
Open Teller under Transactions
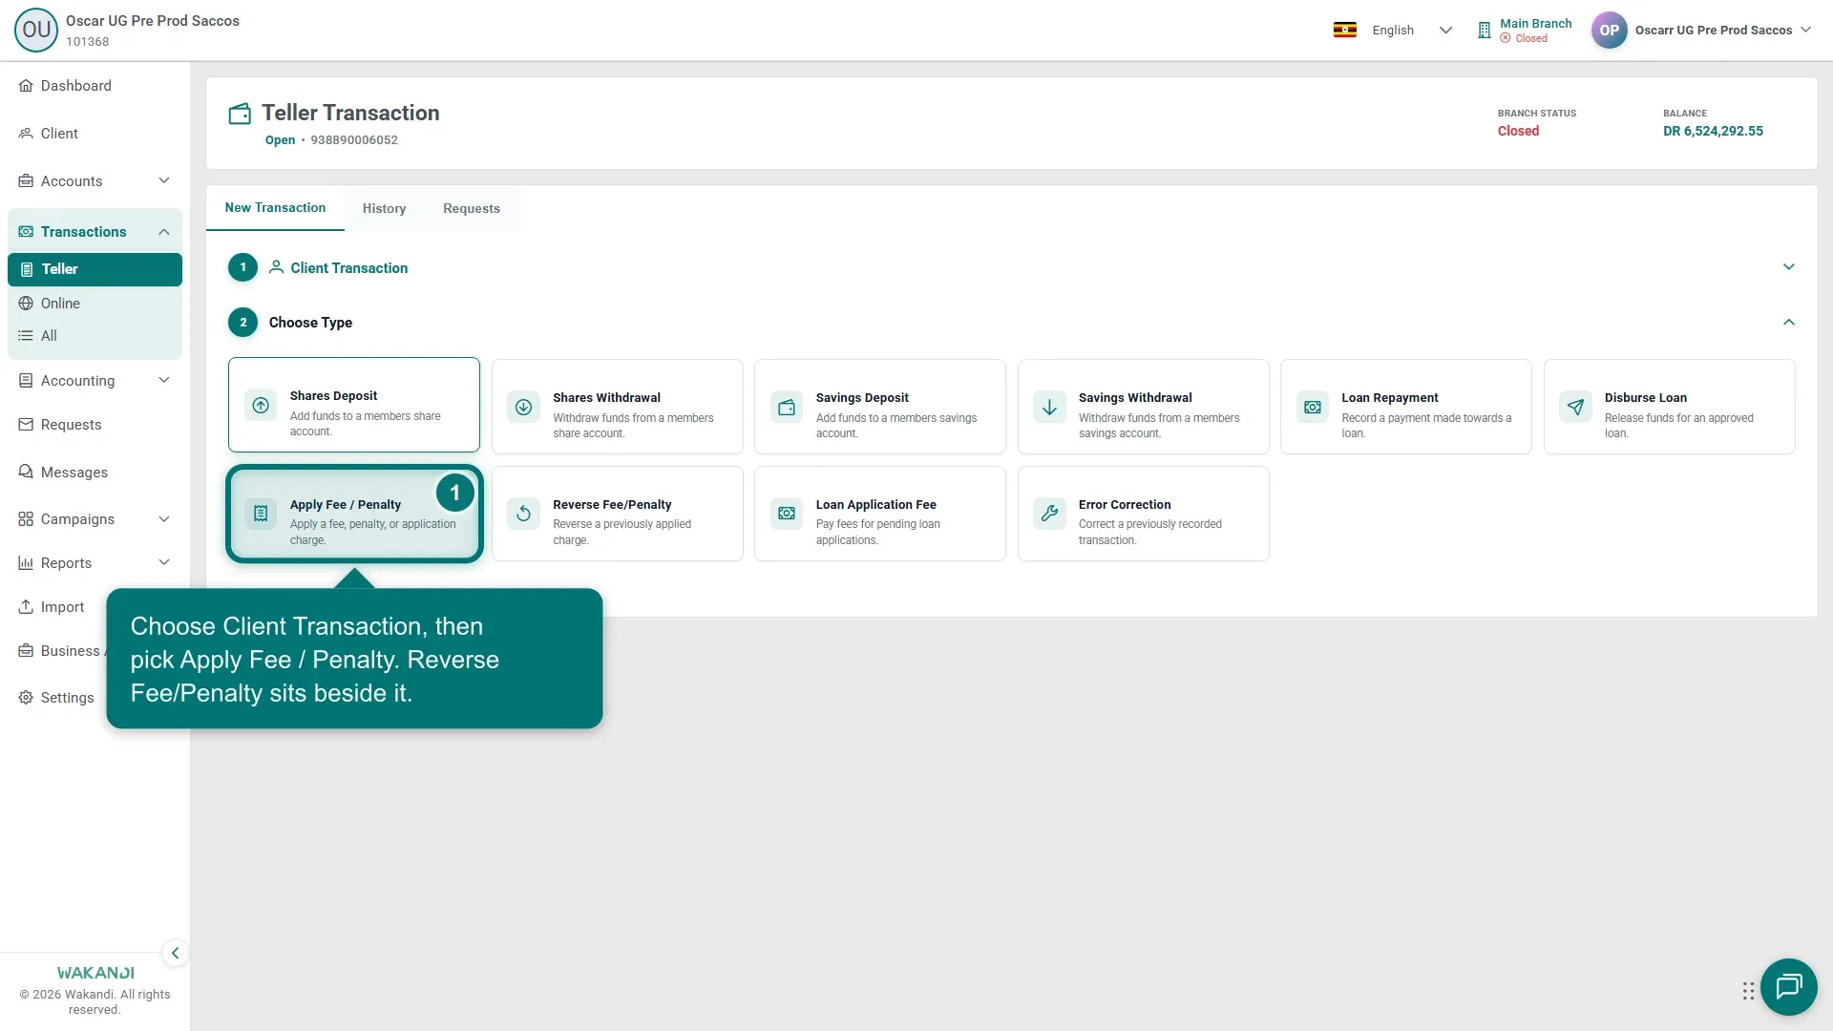tap(95, 269)
